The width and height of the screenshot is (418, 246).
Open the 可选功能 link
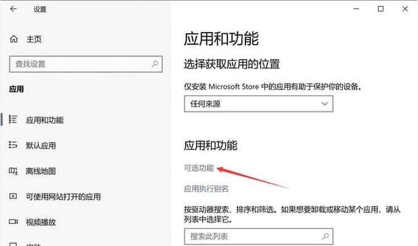coord(199,168)
